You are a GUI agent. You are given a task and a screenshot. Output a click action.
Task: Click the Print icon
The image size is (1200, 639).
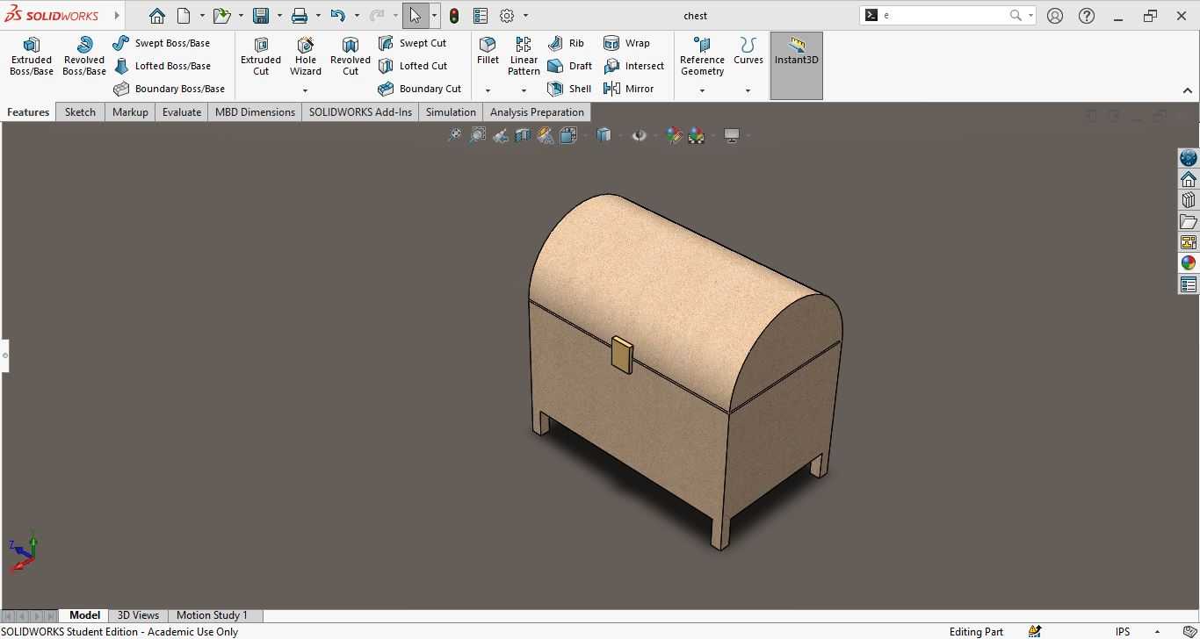click(300, 16)
